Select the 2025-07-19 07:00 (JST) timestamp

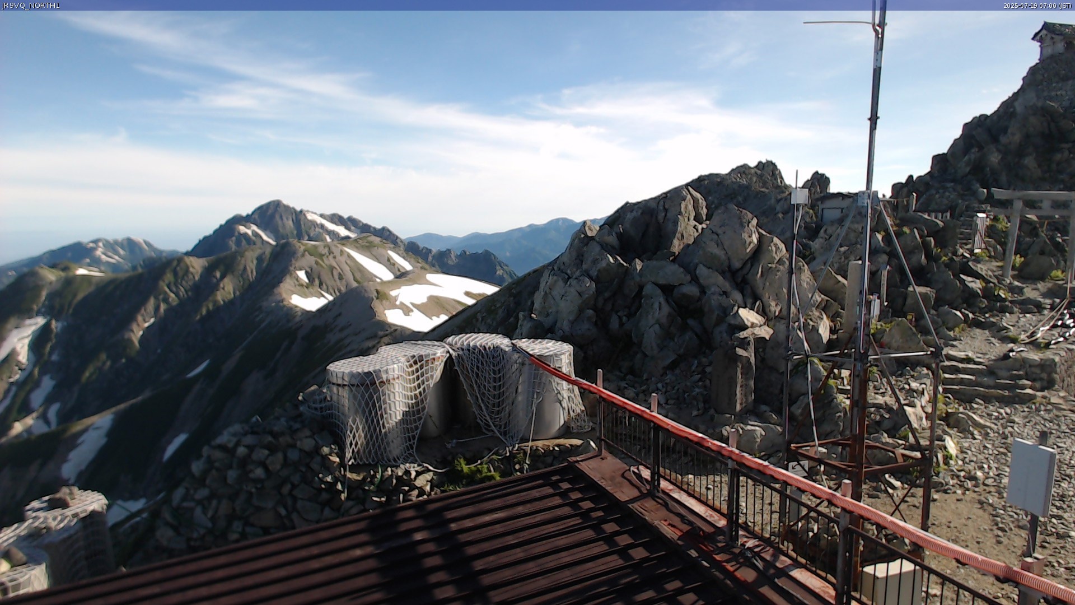coord(1038,6)
